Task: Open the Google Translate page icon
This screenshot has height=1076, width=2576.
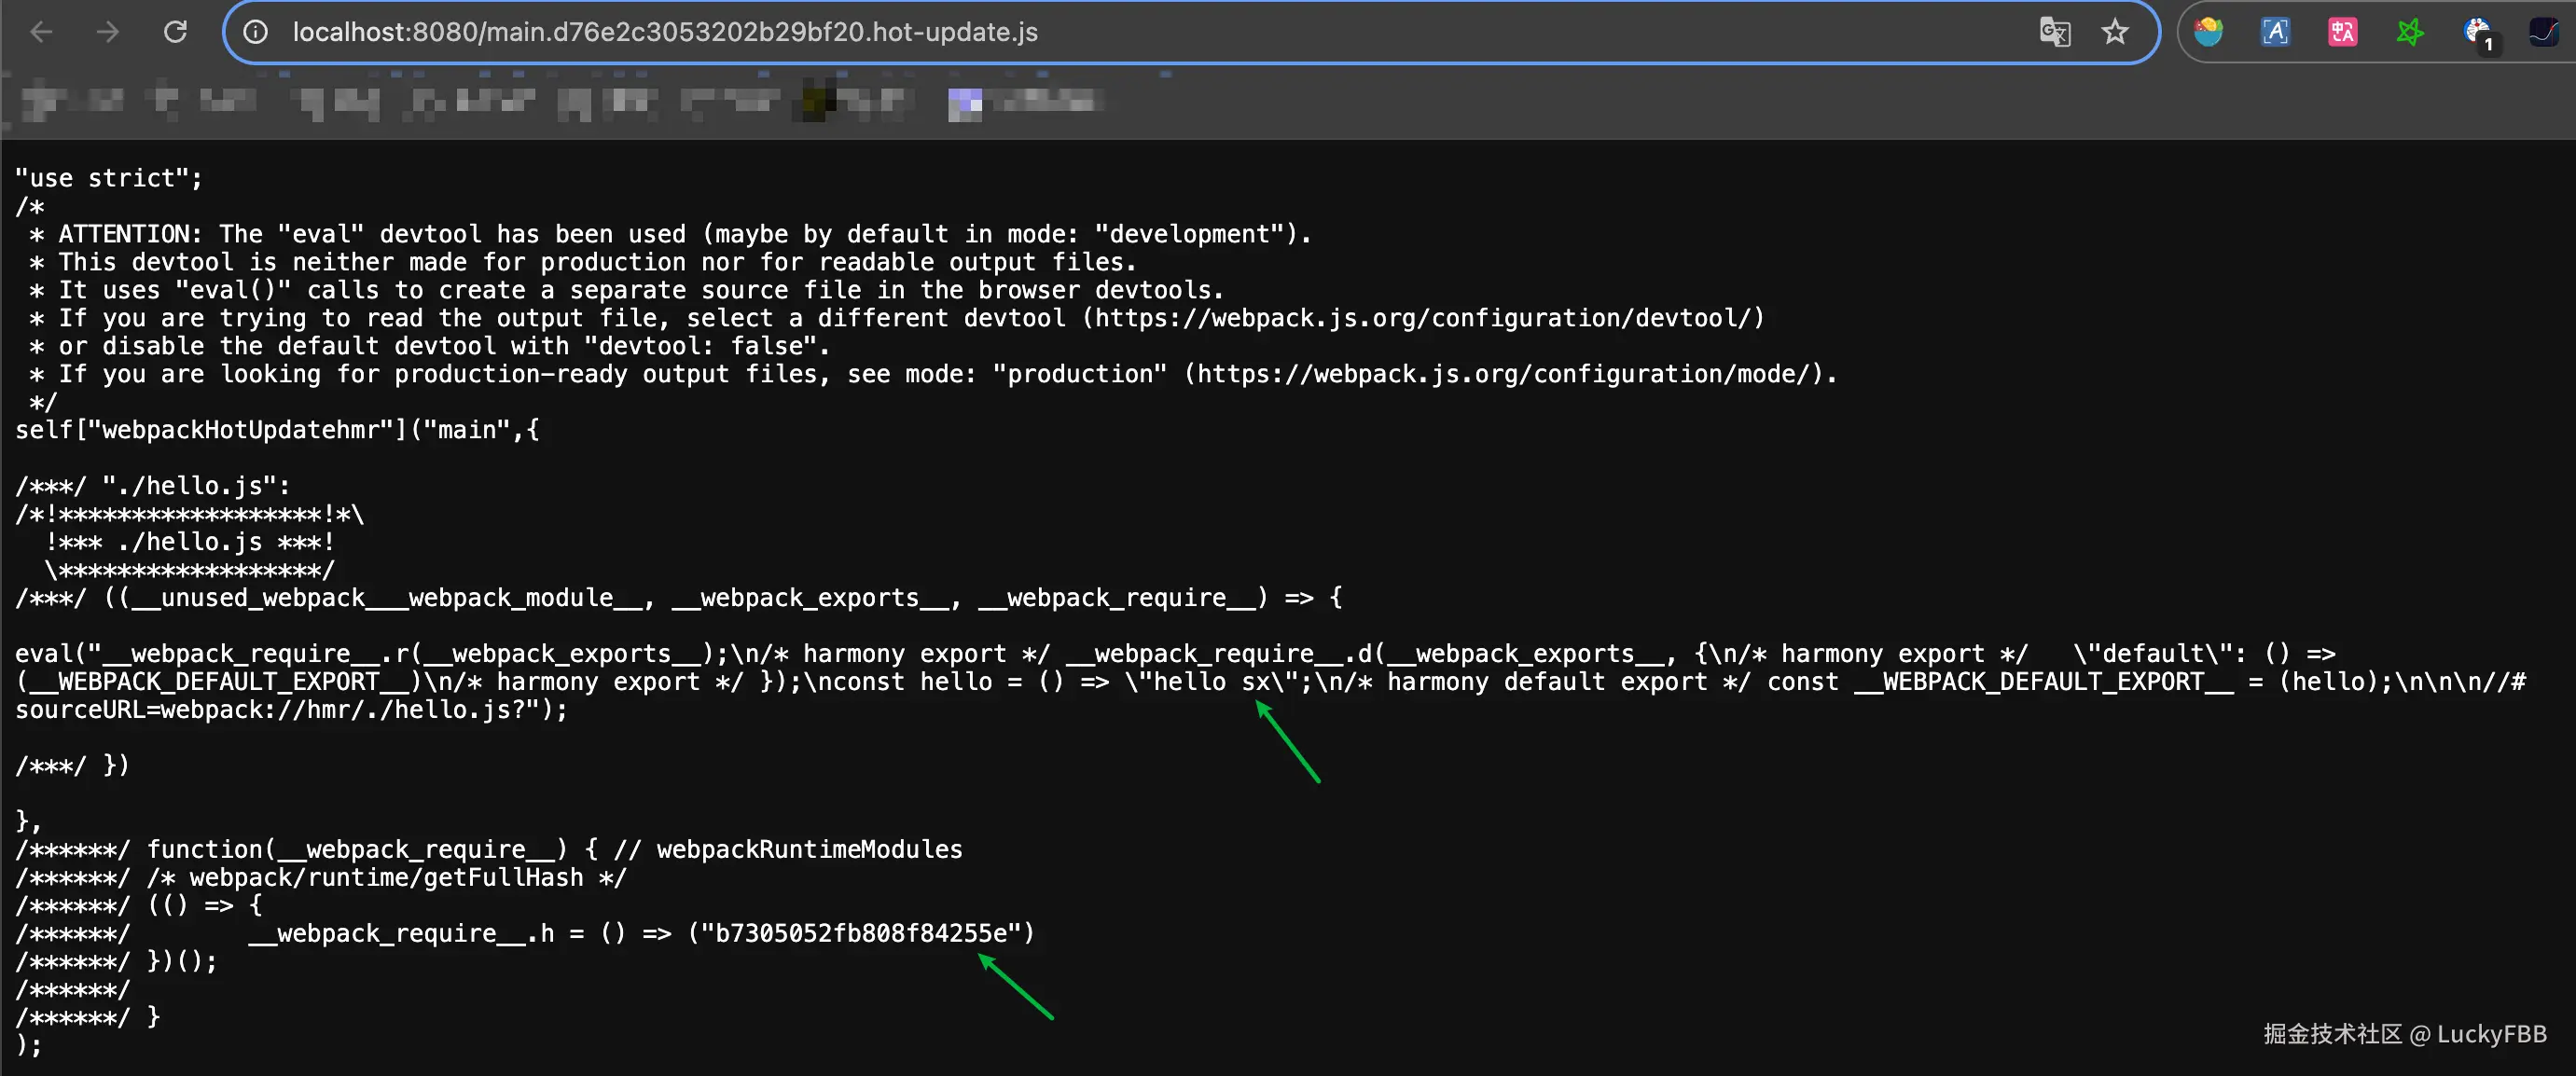Action: pyautogui.click(x=2054, y=32)
